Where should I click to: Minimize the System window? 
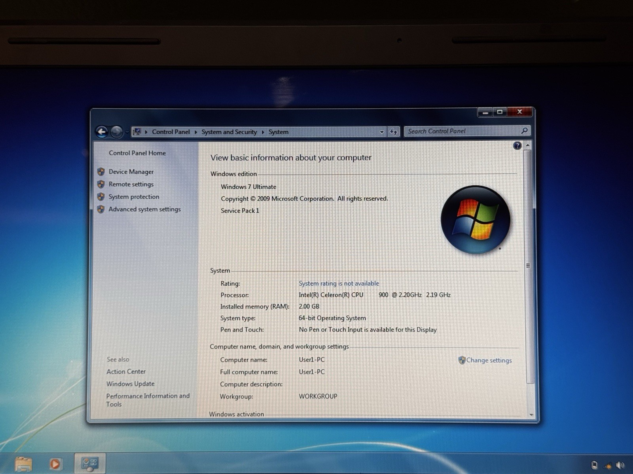[x=485, y=112]
